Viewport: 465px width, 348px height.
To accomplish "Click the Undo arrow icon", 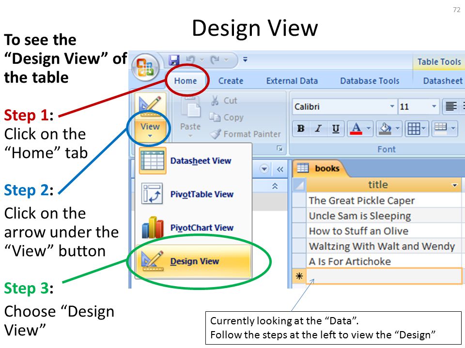I will pyautogui.click(x=190, y=60).
